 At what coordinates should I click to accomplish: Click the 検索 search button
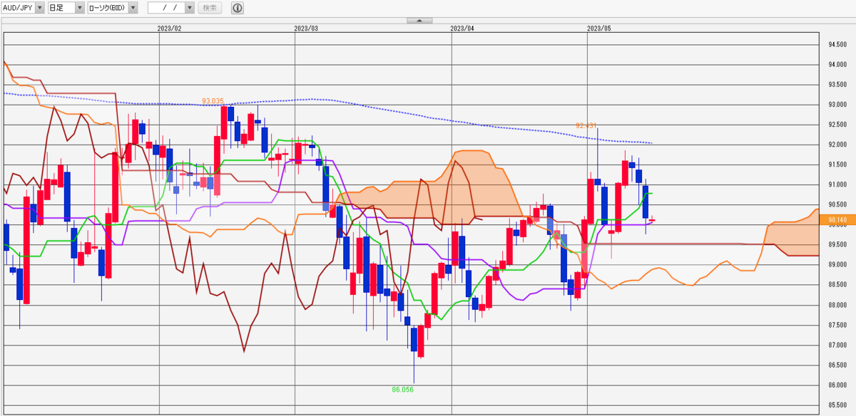point(209,8)
